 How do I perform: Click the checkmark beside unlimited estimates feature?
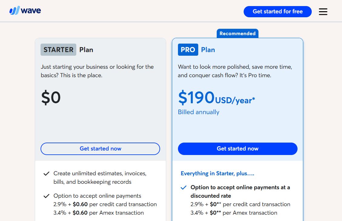tap(47, 173)
